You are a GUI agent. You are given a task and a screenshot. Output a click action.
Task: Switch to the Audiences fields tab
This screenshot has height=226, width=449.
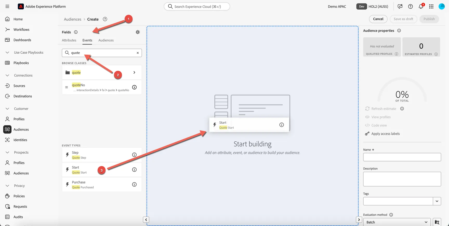[x=106, y=40]
